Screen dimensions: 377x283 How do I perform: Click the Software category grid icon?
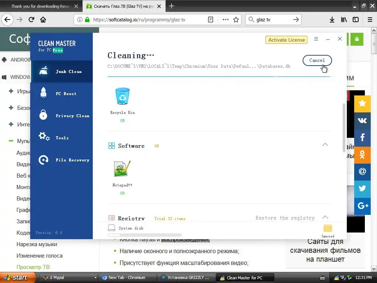[112, 146]
